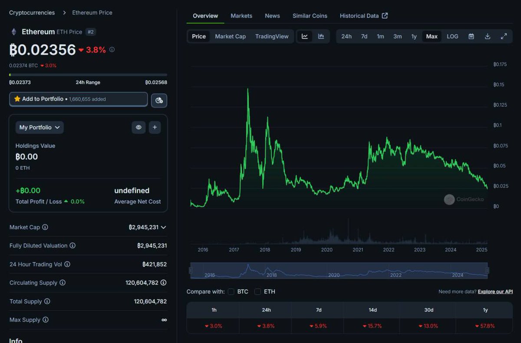Click the 1y column -57.8% value
521x343 pixels.
(485, 326)
